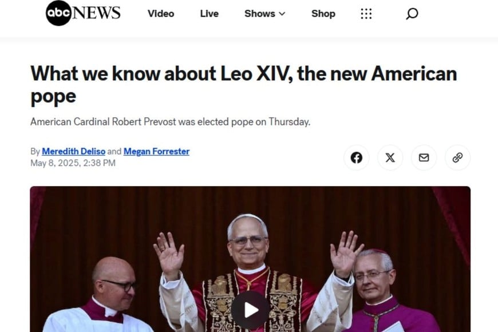Screen dimensions: 498x332
Task: Click the NEWS wordmark in header
Action: pos(97,13)
